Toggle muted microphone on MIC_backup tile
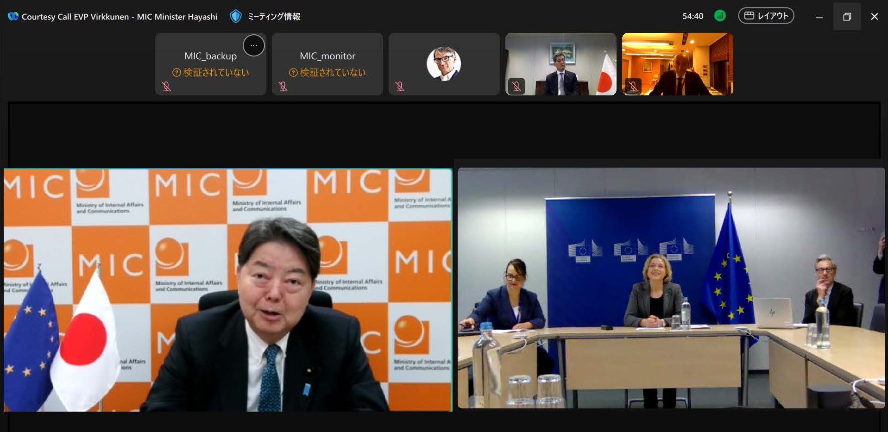Screen dimensions: 888x432 coord(166,86)
